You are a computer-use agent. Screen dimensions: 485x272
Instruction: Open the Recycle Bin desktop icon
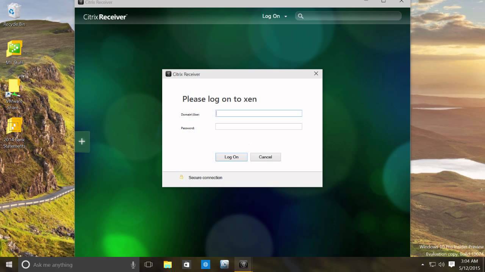[14, 14]
